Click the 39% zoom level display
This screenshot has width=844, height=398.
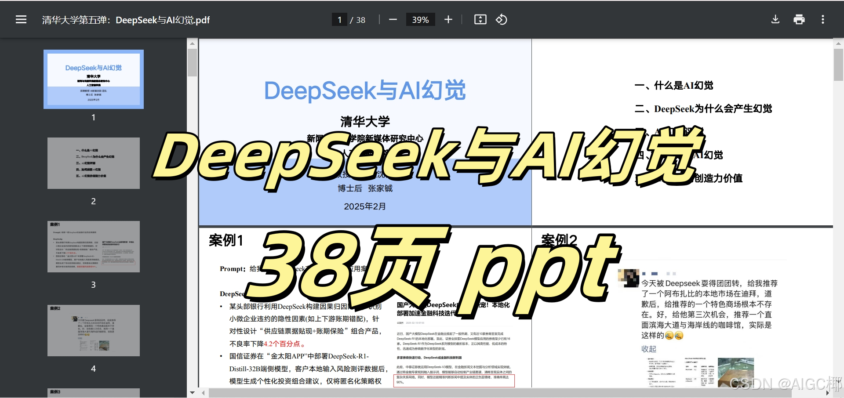click(x=420, y=19)
